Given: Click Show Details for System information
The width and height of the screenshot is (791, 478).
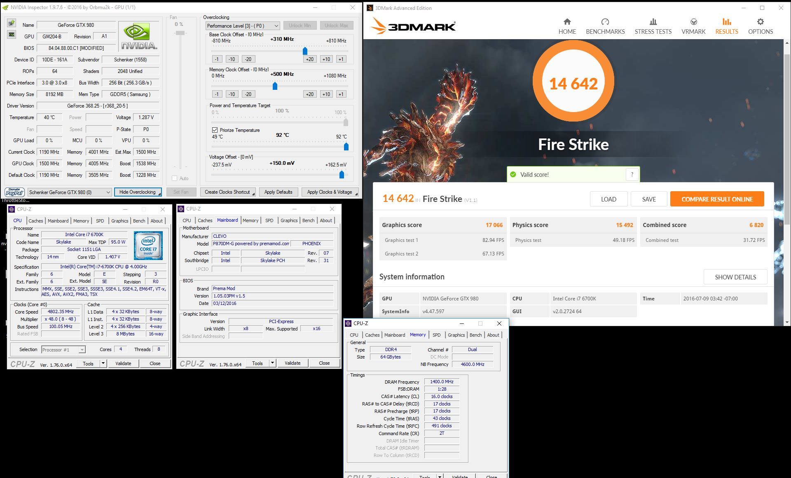Looking at the screenshot, I should coord(735,277).
